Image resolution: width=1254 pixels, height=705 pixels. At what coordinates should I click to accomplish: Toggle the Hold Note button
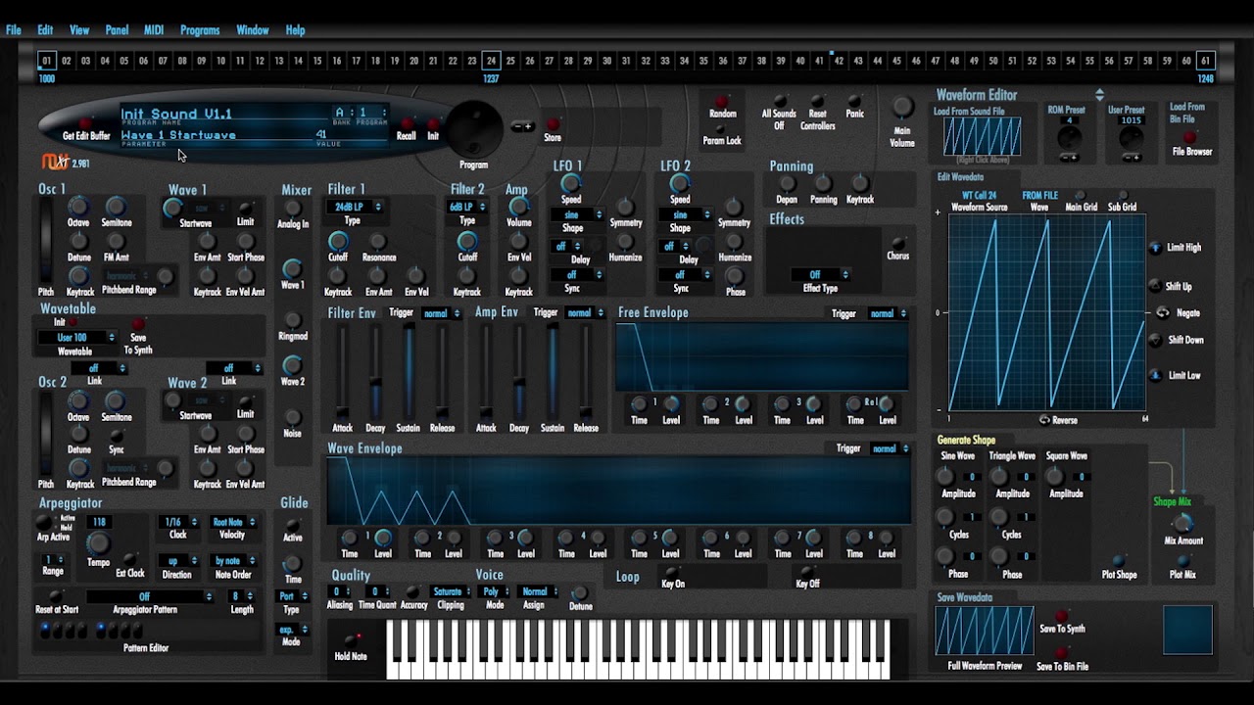point(350,639)
